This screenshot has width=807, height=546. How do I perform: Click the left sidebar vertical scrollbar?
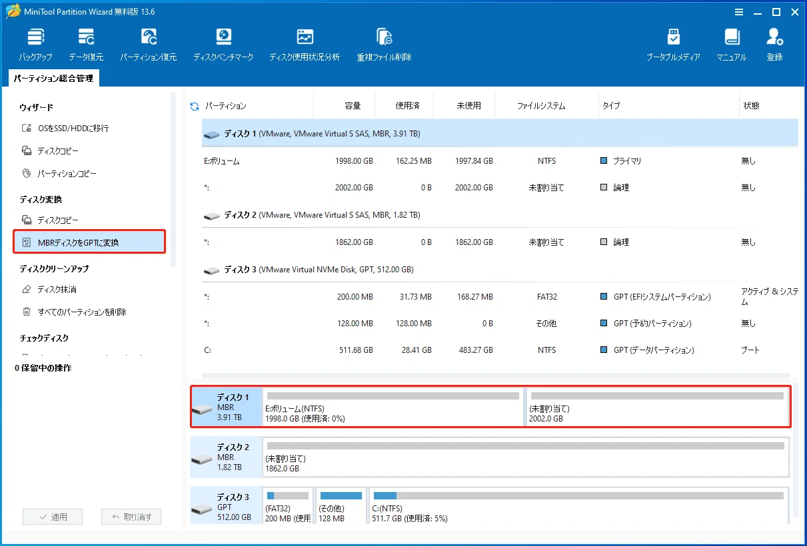[x=173, y=180]
